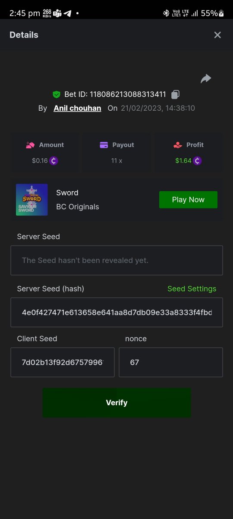This screenshot has width=233, height=519.
Task: Select the Server Seed field
Action: click(116, 260)
